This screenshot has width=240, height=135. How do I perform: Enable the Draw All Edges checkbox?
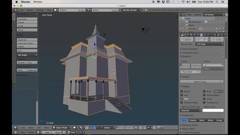[x=181, y=102]
